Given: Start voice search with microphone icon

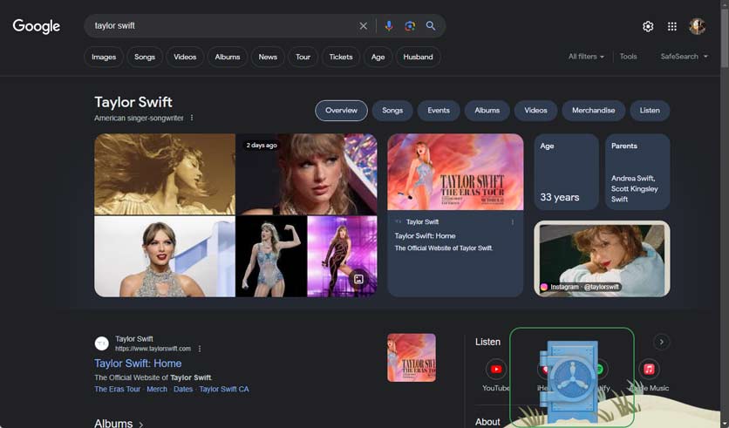Looking at the screenshot, I should tap(389, 26).
